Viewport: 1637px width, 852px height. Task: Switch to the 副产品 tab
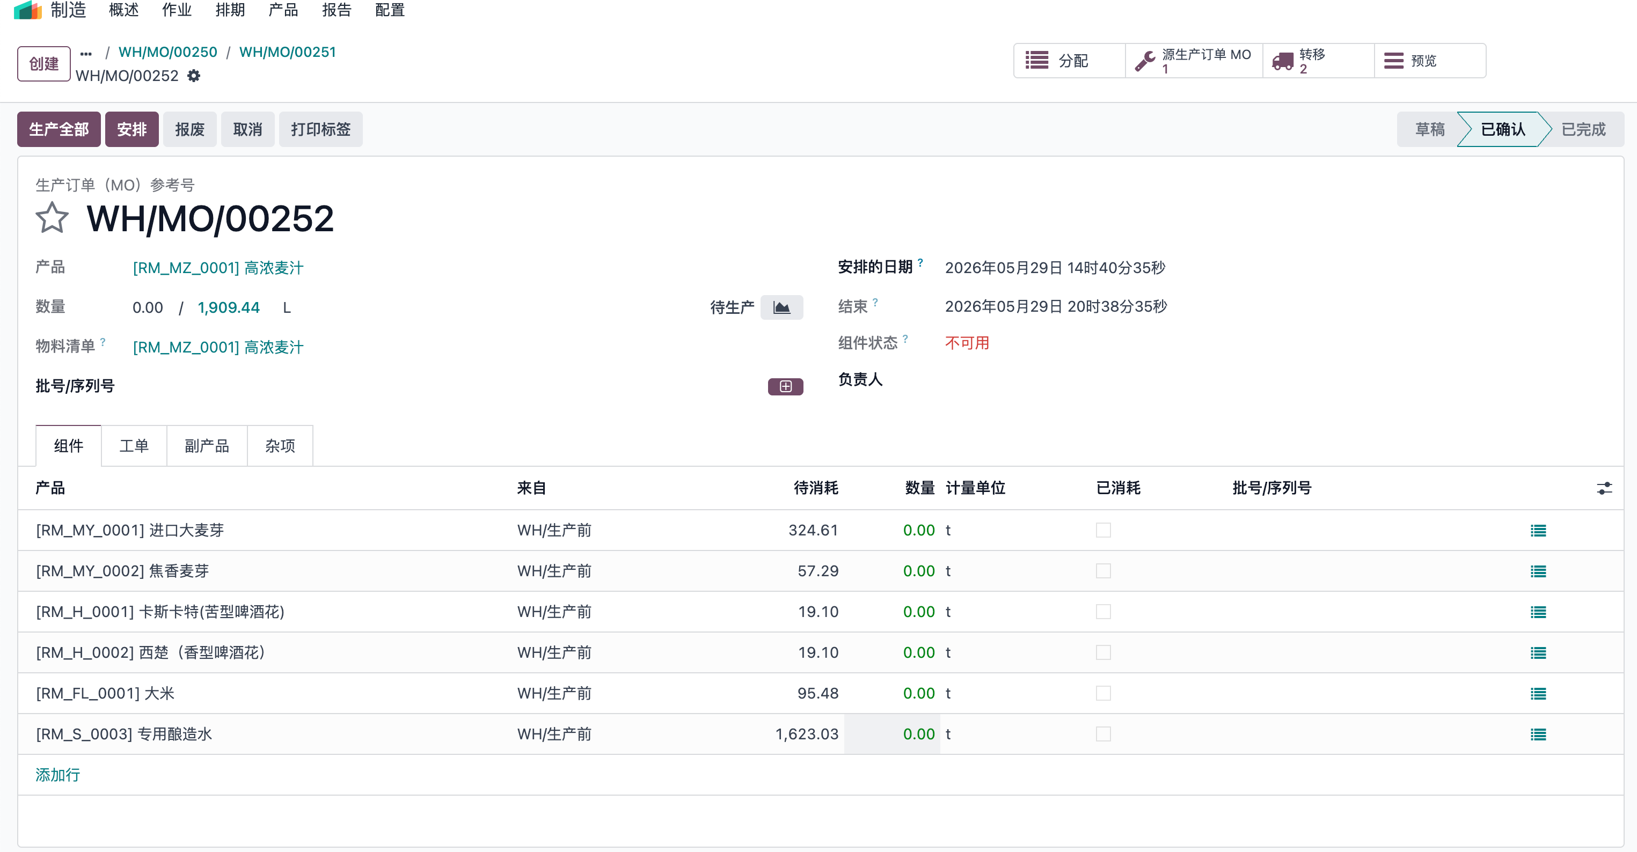tap(207, 446)
